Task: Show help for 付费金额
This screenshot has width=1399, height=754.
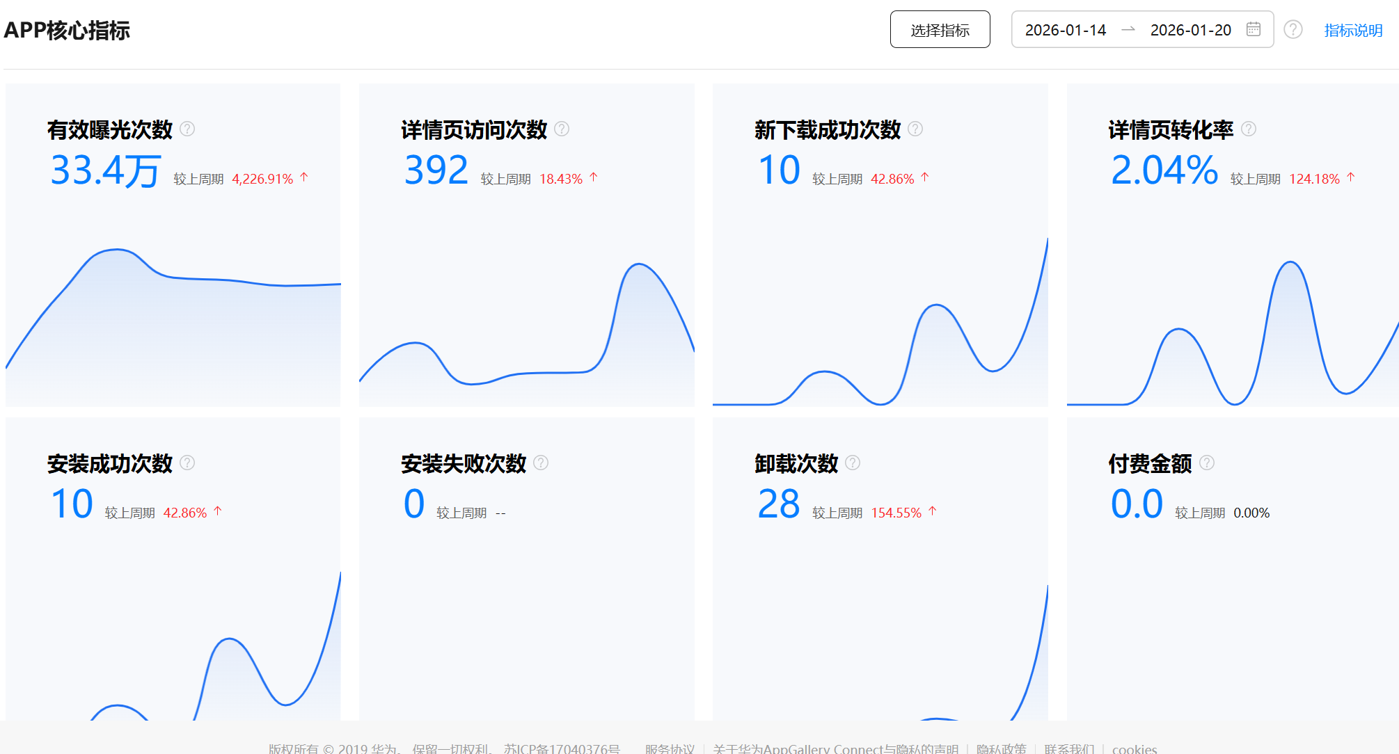Action: (1207, 463)
